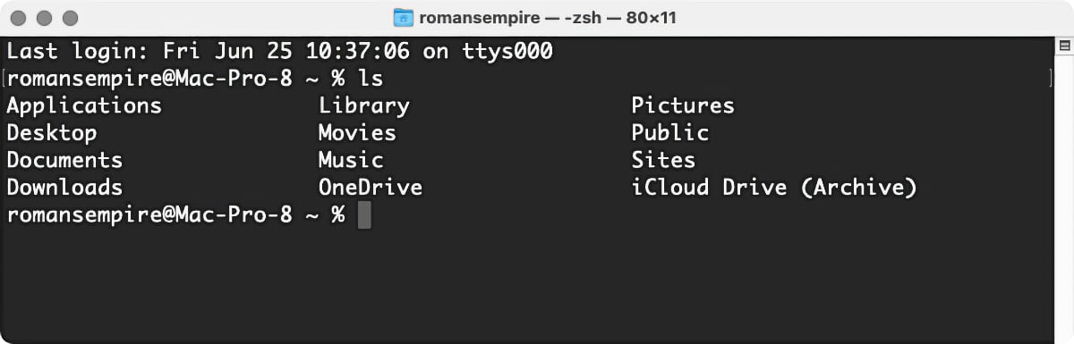Click the 'Last login' line of text
The width and height of the screenshot is (1074, 344).
(279, 51)
